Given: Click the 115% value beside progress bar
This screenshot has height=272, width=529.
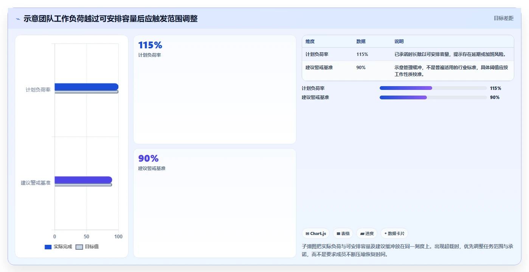Looking at the screenshot, I should [495, 88].
